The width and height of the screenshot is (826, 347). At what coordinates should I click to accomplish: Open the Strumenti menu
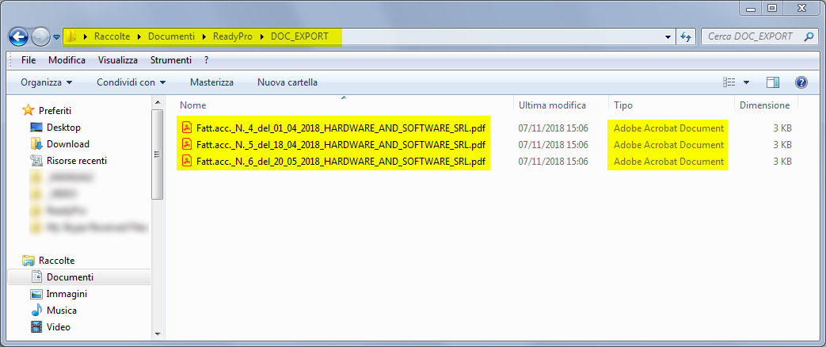171,60
